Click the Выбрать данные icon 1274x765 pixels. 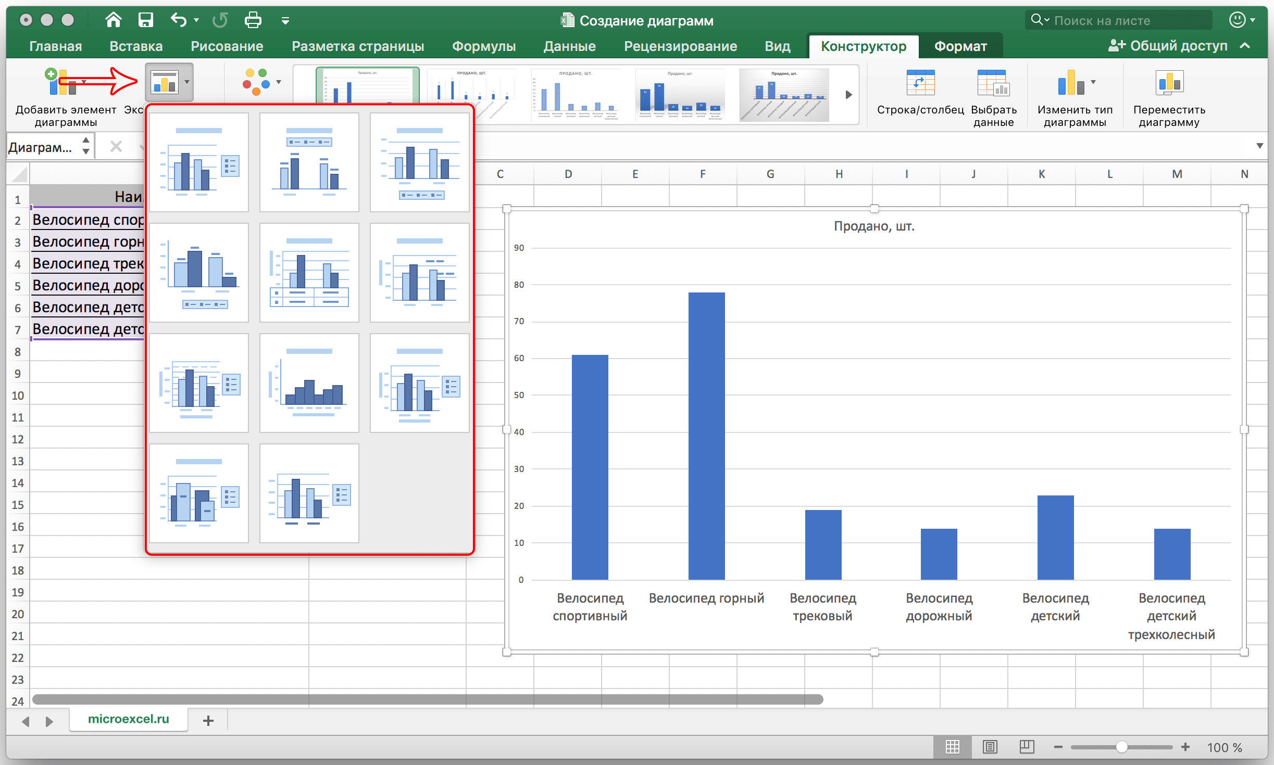click(x=993, y=83)
